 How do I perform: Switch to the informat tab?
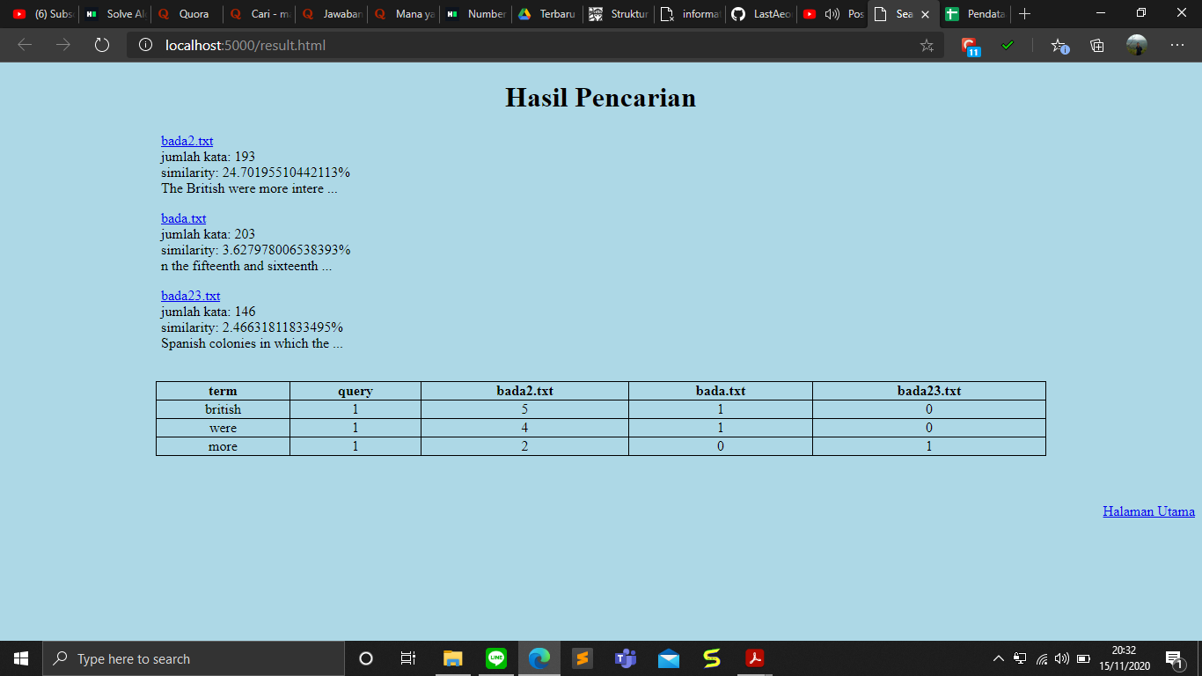692,14
